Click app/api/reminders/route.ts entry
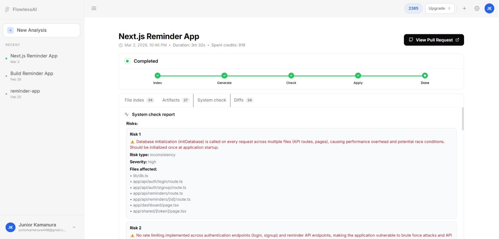Viewport: 499px width, 239px height. [158, 194]
